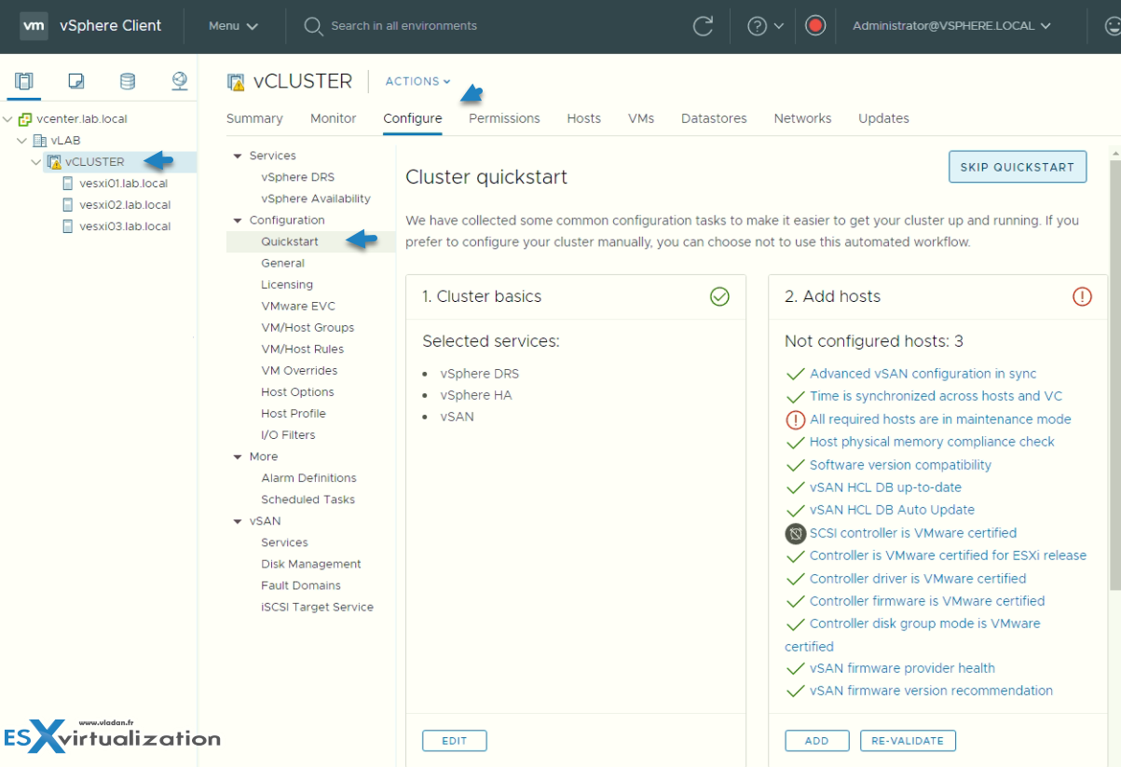Click the vesxi03.lab.local host icon
1121x767 pixels.
tap(67, 226)
